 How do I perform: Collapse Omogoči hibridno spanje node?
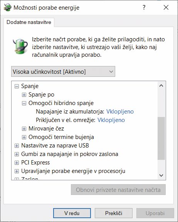pyautogui.click(x=24, y=103)
